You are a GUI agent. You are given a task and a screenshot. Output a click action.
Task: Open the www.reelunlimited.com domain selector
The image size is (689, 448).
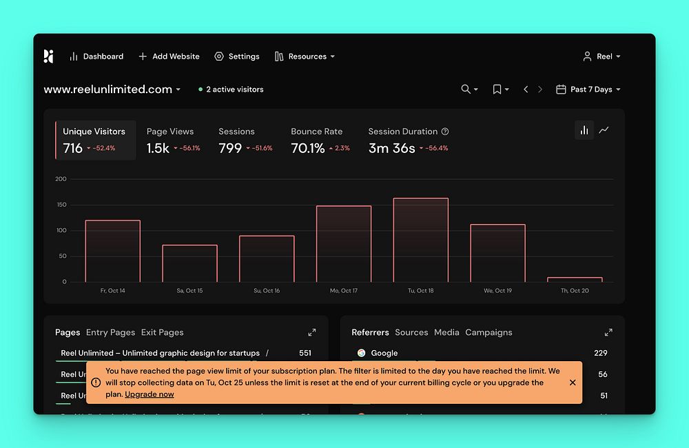pos(112,89)
